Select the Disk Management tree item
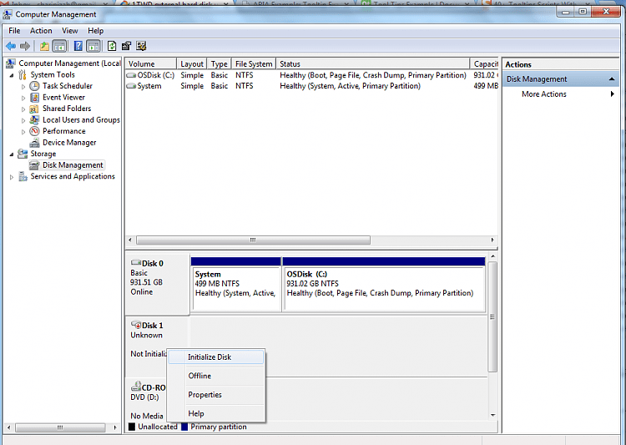Screen dimensions: 626x445 click(x=73, y=165)
